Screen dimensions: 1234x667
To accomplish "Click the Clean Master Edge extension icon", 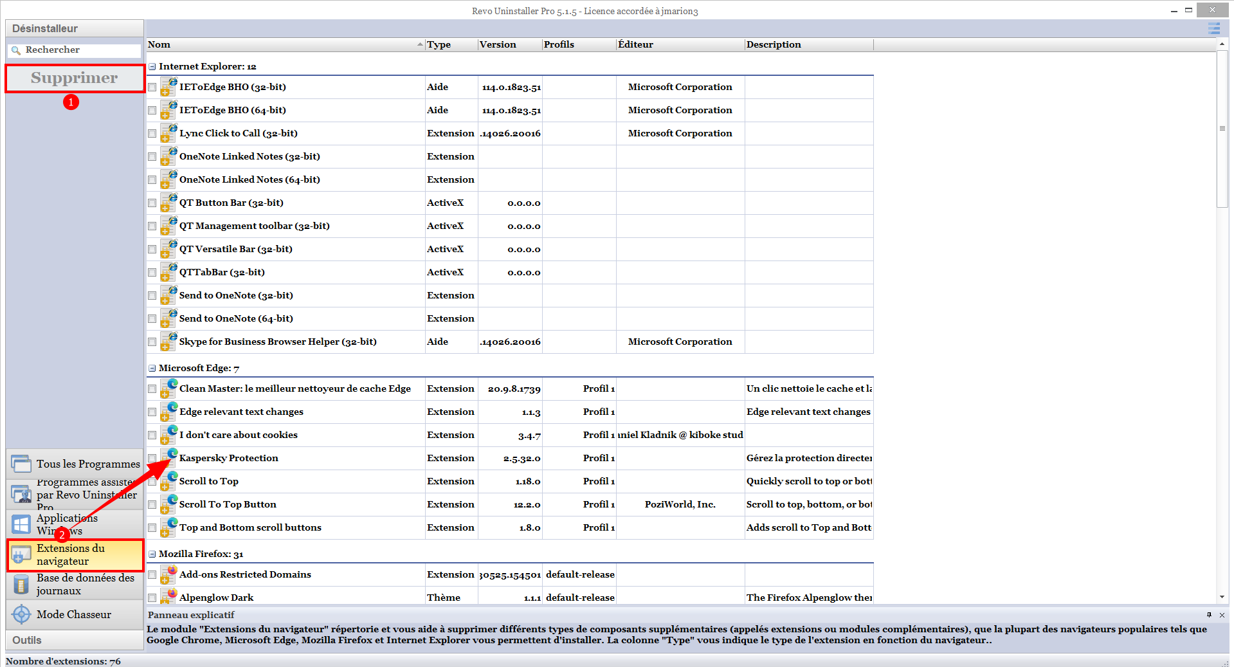I will click(x=168, y=388).
